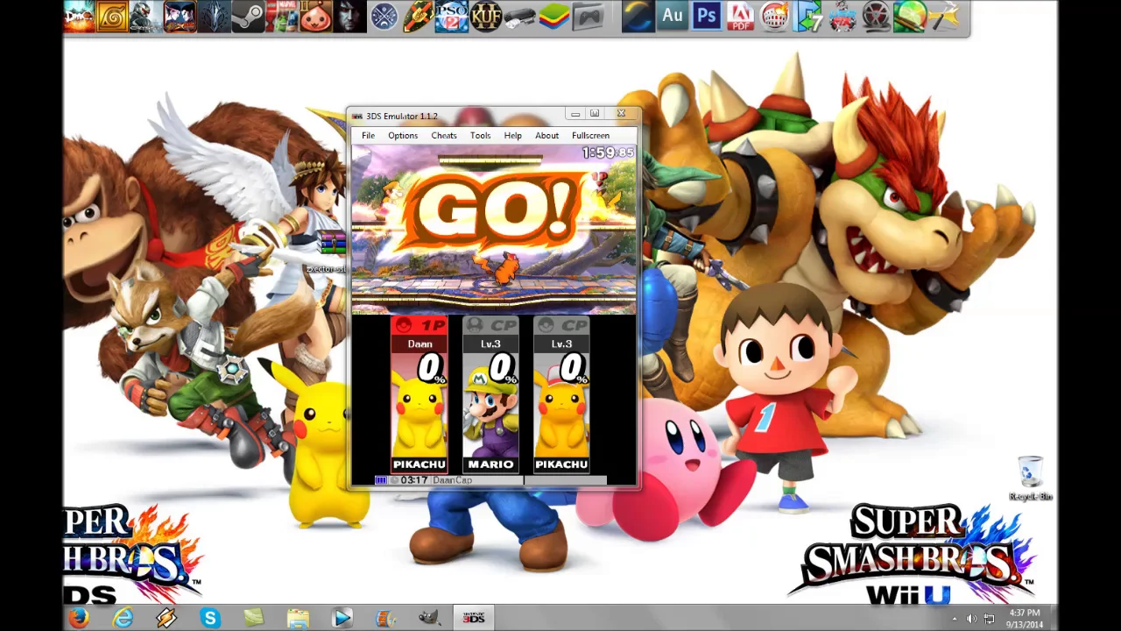
Task: Open the File menu in 3DS Emulator
Action: pos(368,136)
